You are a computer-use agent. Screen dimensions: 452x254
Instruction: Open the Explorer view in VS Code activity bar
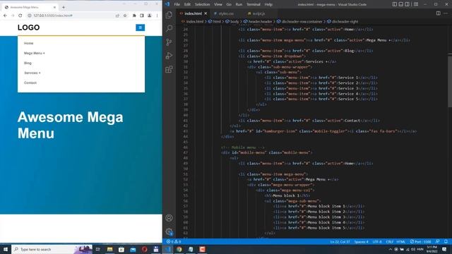(169, 15)
